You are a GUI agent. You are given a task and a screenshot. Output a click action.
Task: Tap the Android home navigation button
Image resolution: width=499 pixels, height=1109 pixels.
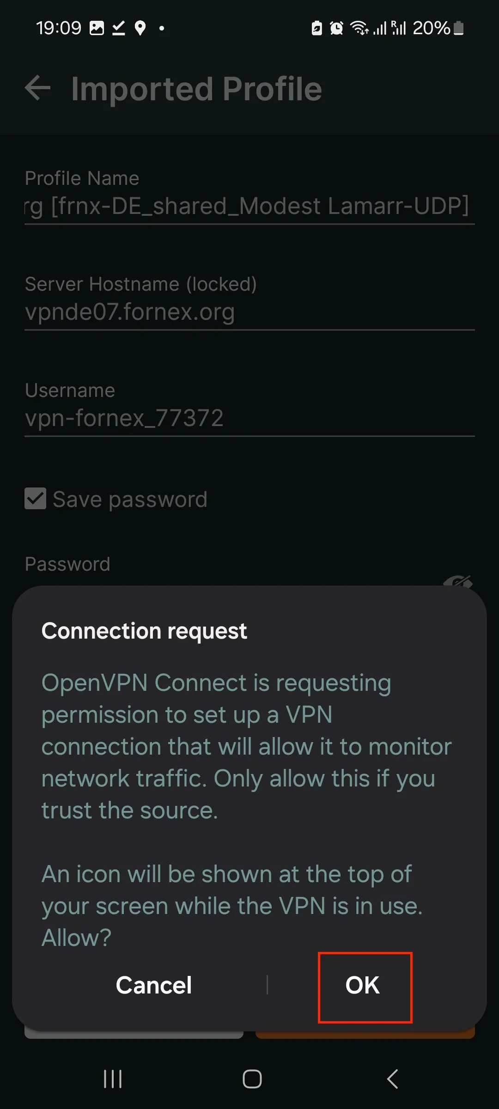click(x=252, y=1079)
